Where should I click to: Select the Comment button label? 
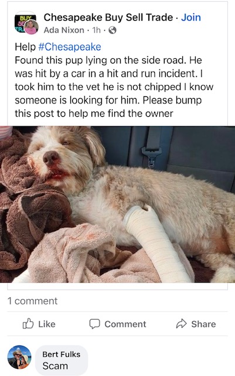coord(125,324)
